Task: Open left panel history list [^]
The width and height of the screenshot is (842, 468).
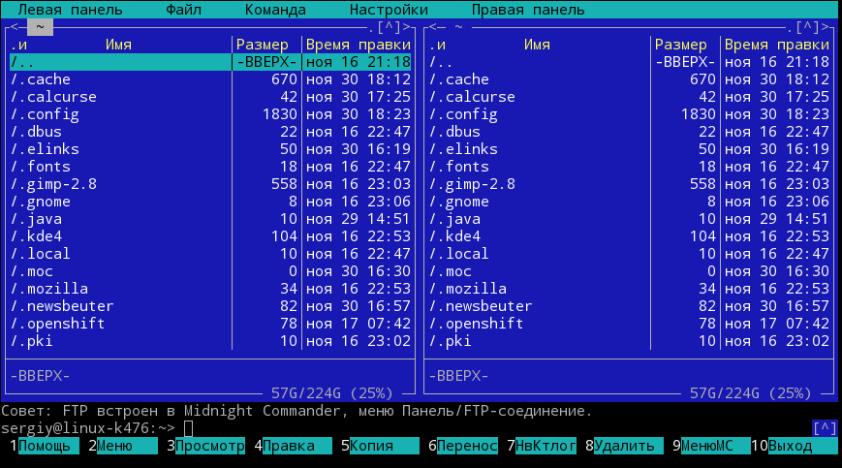Action: (389, 27)
